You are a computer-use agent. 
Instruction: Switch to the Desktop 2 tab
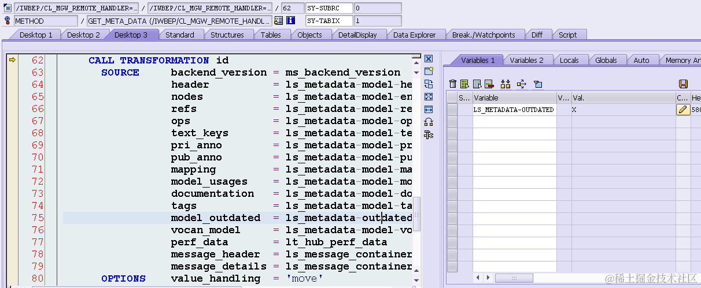coord(83,35)
